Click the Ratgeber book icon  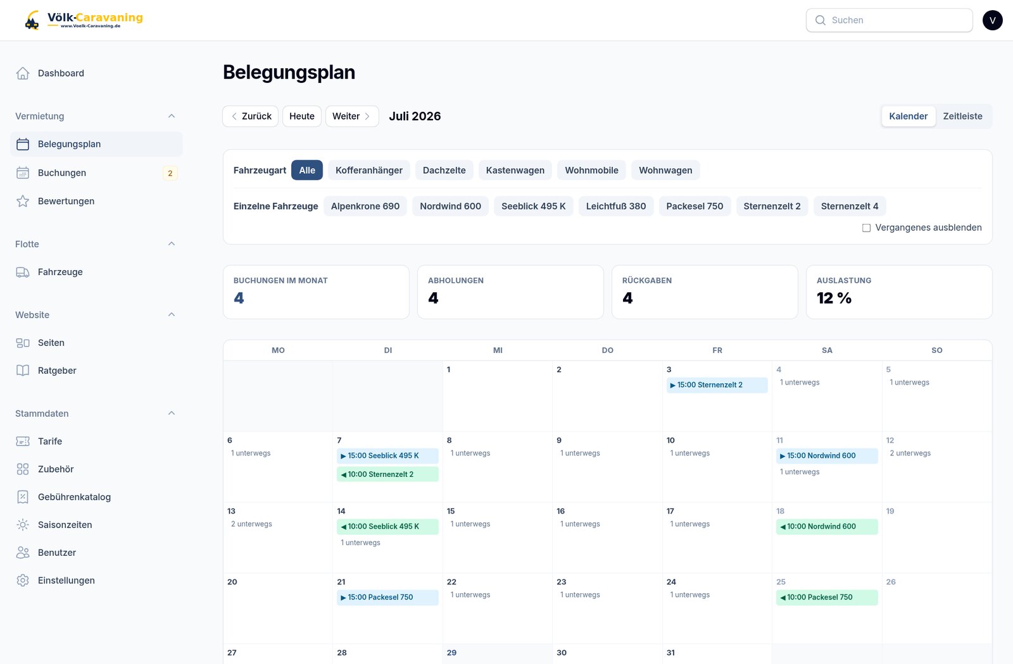pyautogui.click(x=23, y=371)
